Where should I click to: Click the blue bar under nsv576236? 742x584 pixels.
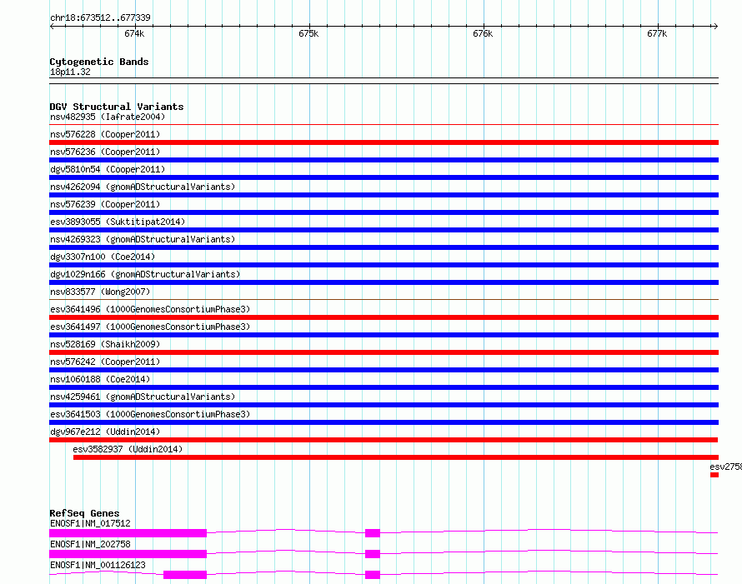(x=384, y=160)
